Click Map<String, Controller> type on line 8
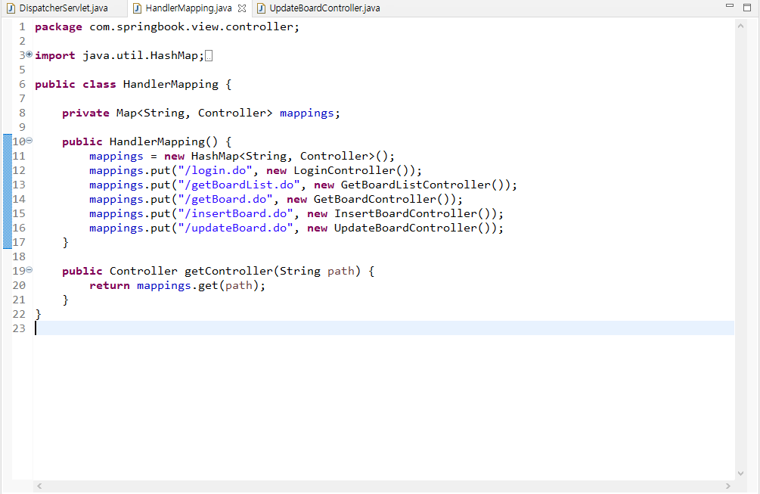This screenshot has height=494, width=760. pos(194,113)
